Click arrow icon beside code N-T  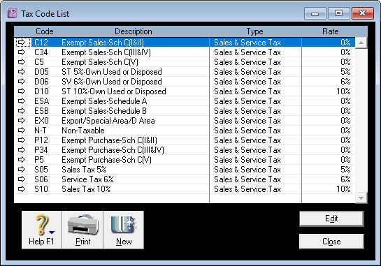click(22, 131)
